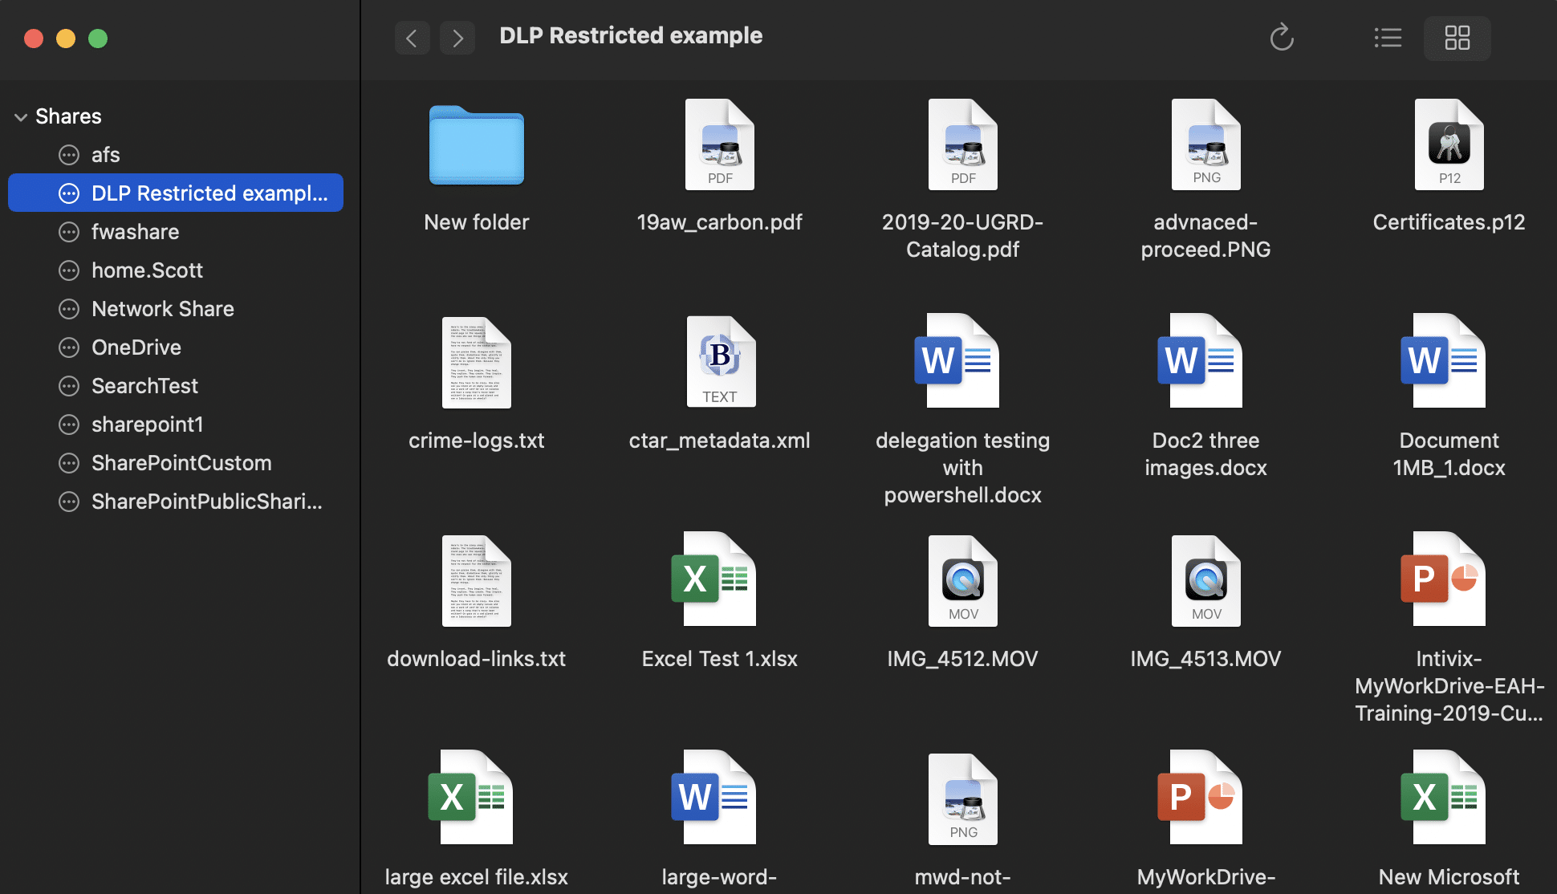The image size is (1557, 894).
Task: Go back with the left arrow
Action: tap(412, 38)
